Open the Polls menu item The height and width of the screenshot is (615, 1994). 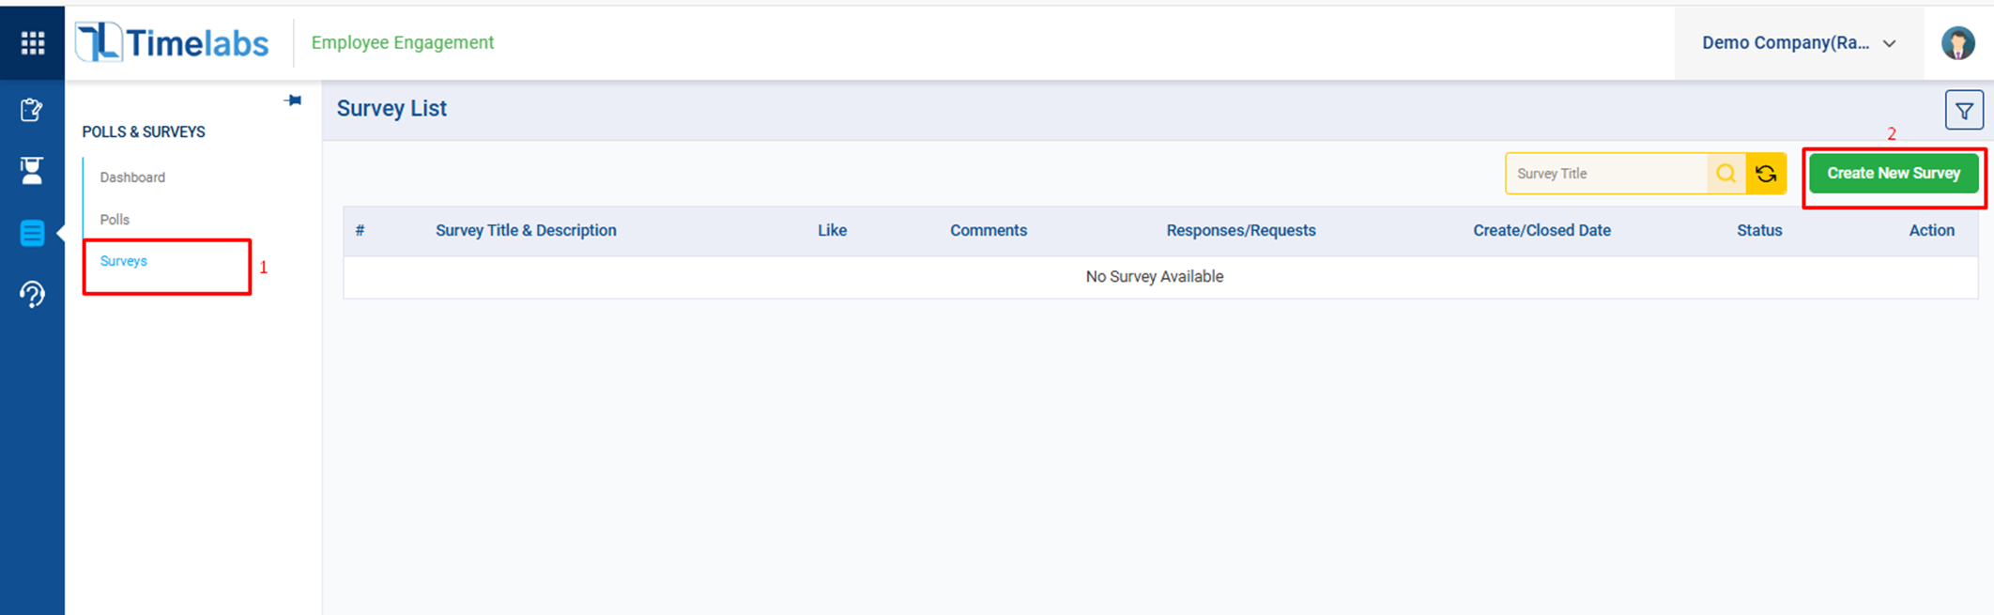pyautogui.click(x=115, y=220)
